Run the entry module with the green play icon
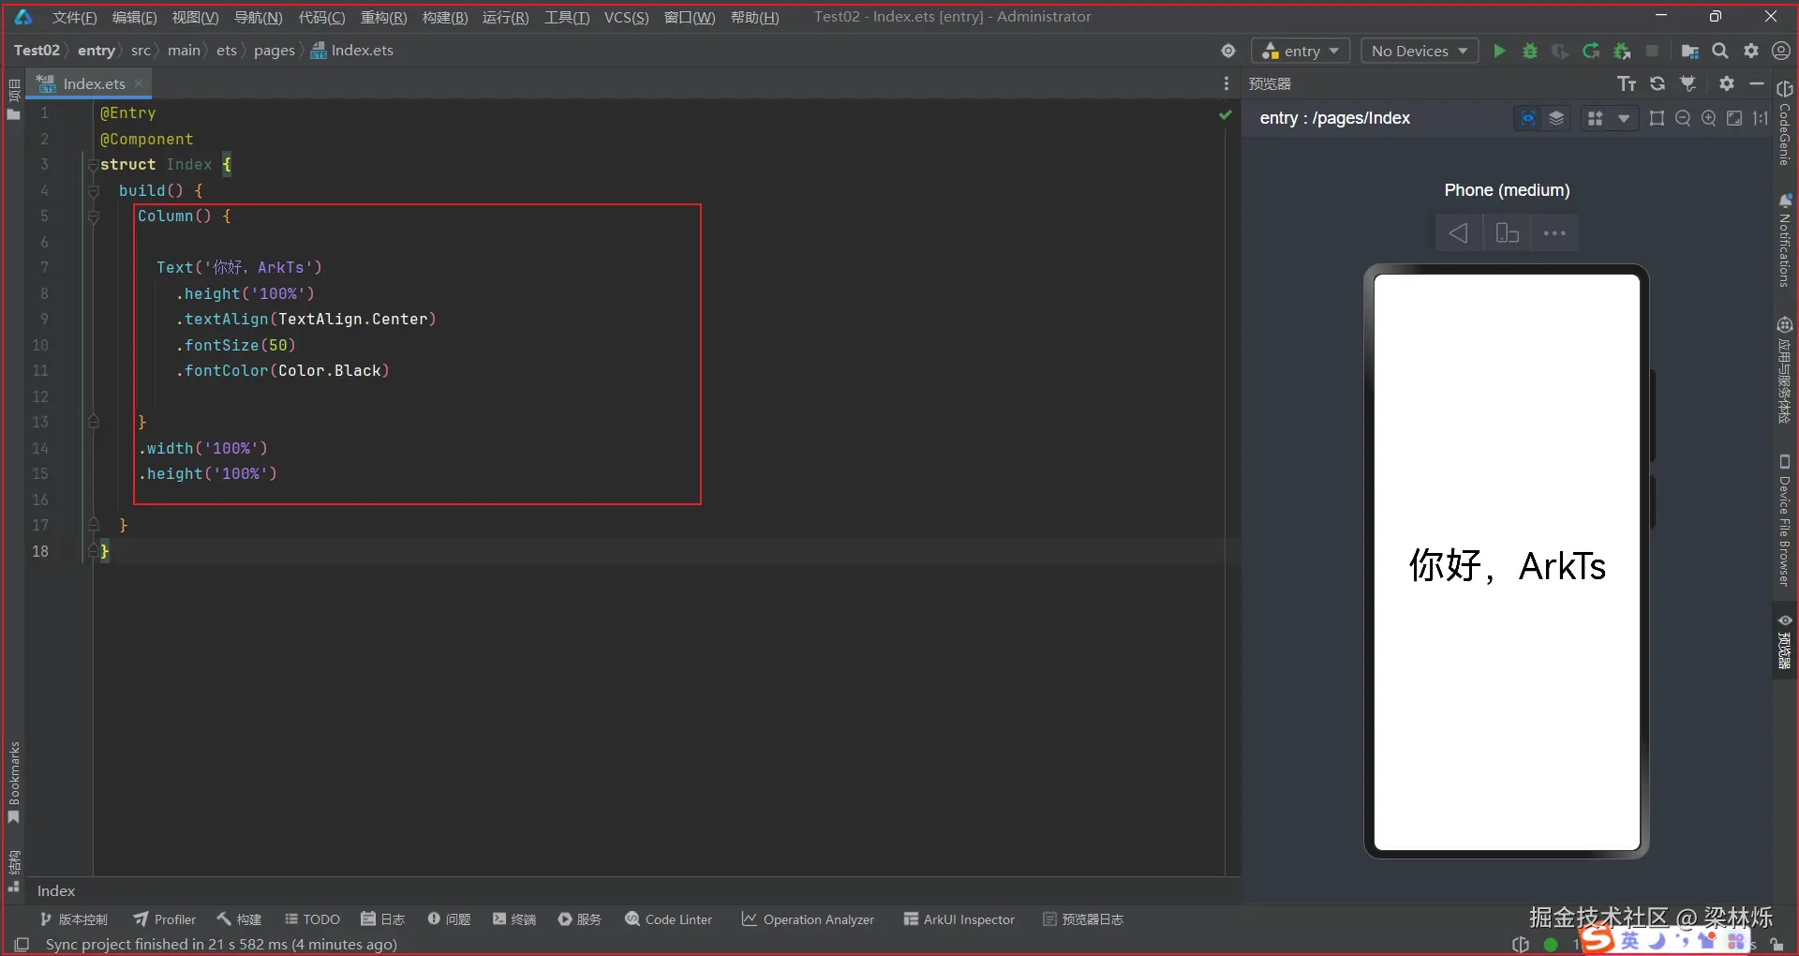The width and height of the screenshot is (1799, 956). click(x=1499, y=51)
